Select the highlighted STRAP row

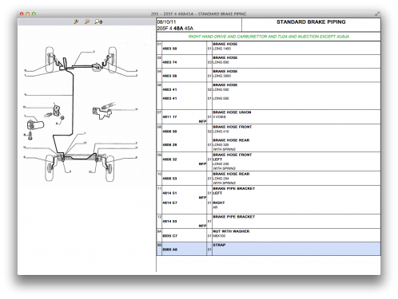(x=269, y=249)
